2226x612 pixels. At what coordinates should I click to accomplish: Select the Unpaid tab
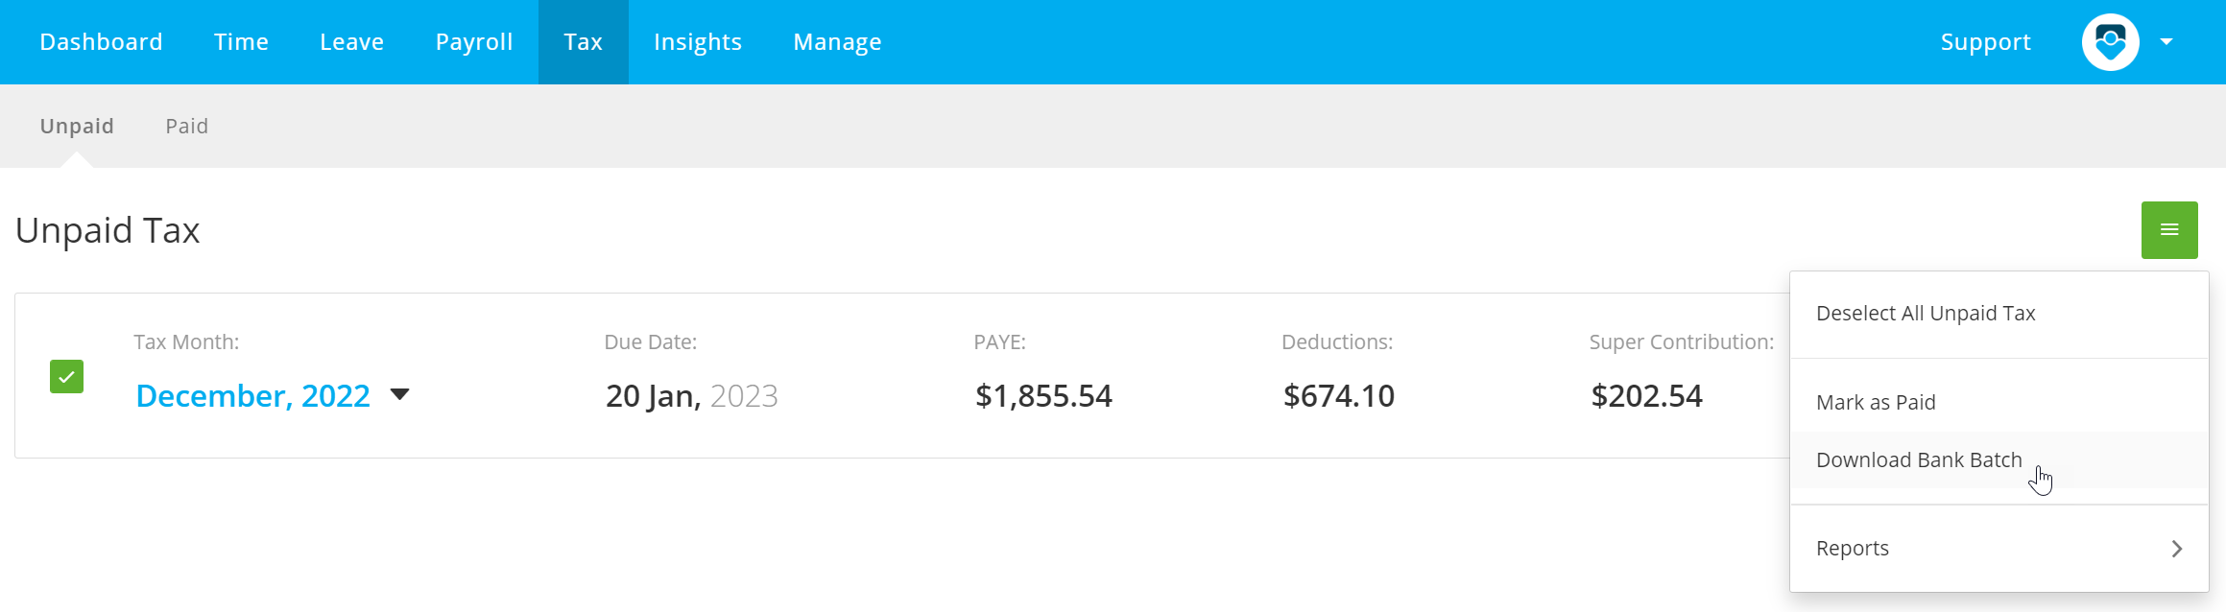point(77,127)
